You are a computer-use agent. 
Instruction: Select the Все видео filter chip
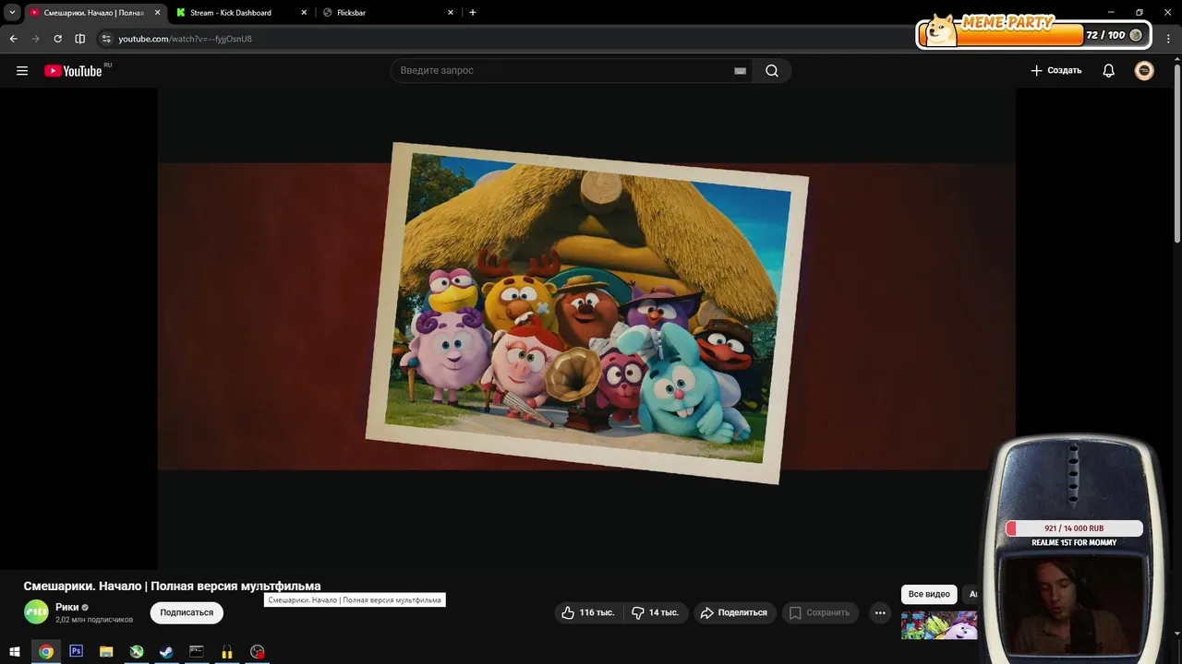pos(929,594)
